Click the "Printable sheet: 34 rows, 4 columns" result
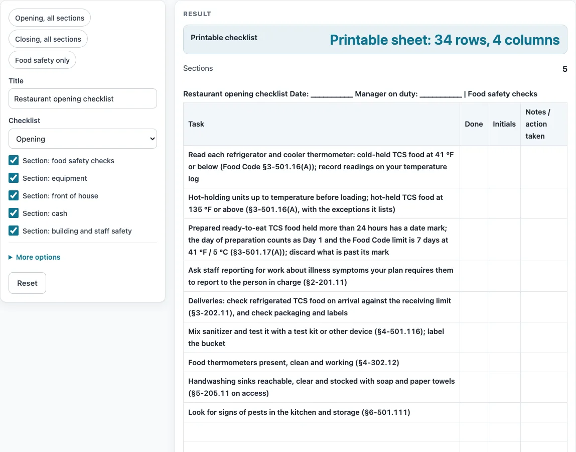 pyautogui.click(x=445, y=40)
